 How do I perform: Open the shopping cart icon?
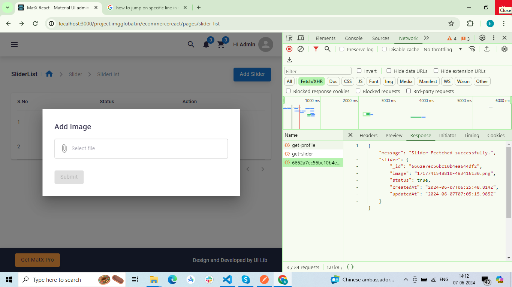coord(221,44)
